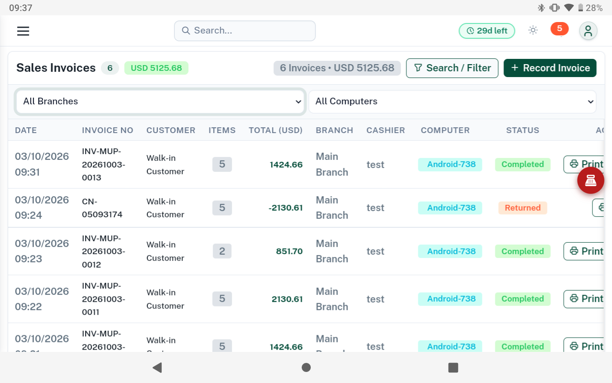612x383 pixels.
Task: Click the 29d left trial badge
Action: click(x=487, y=31)
